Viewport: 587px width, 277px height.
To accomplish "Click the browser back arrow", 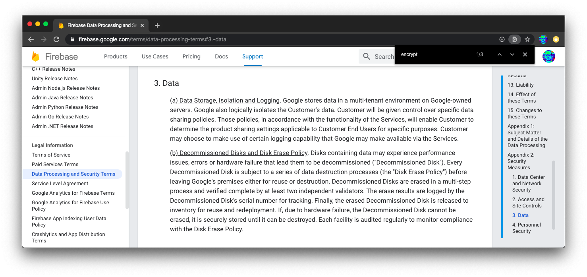I will pyautogui.click(x=31, y=39).
